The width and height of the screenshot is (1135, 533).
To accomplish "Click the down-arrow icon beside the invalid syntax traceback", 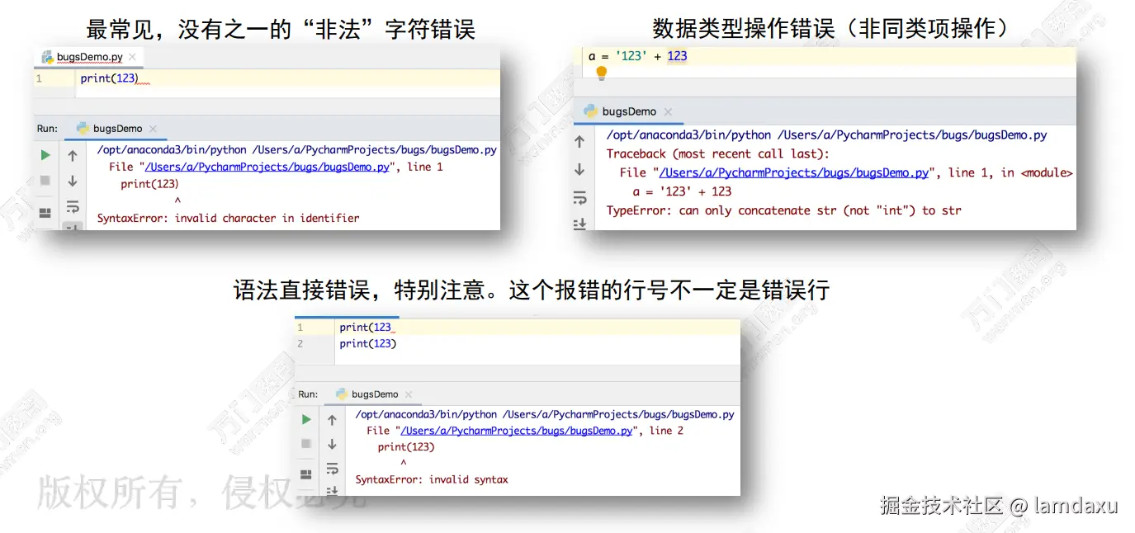I will click(x=332, y=444).
